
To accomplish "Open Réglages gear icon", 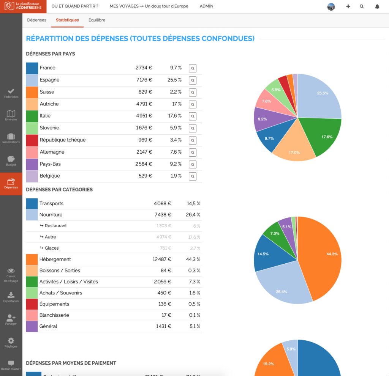I will (x=11, y=342).
